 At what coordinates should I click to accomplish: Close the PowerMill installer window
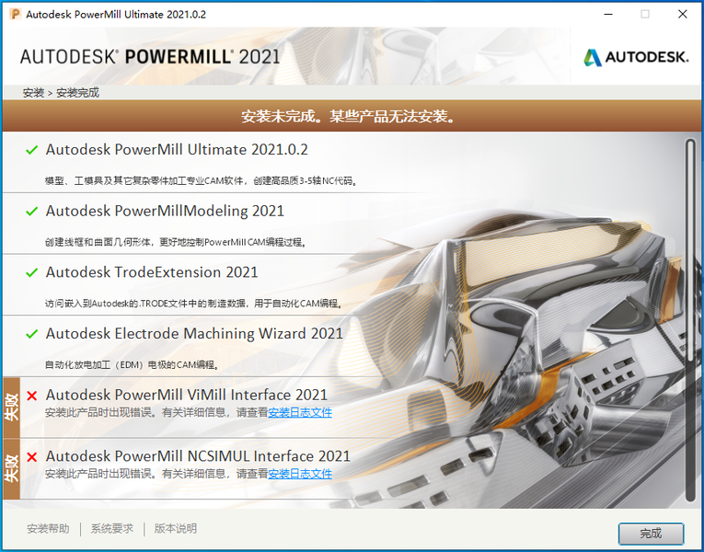point(683,14)
